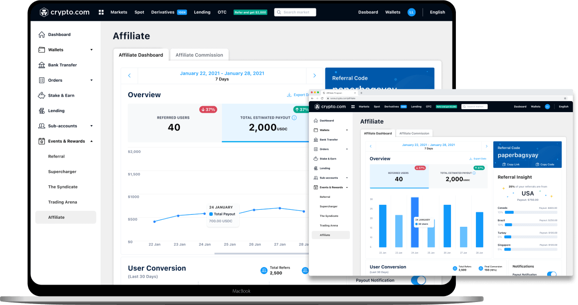Open Supercharger link in MacBook sidebar

62,171
